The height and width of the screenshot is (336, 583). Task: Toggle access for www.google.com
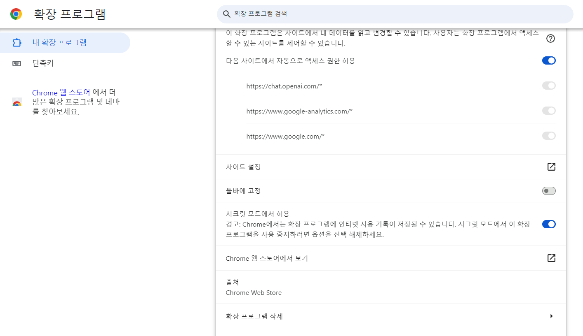coord(549,136)
